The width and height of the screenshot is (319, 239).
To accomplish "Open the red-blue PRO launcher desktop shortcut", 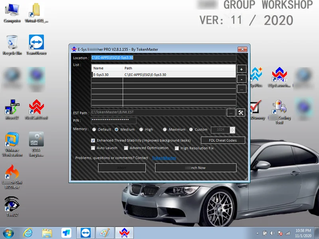I will (x=280, y=77).
